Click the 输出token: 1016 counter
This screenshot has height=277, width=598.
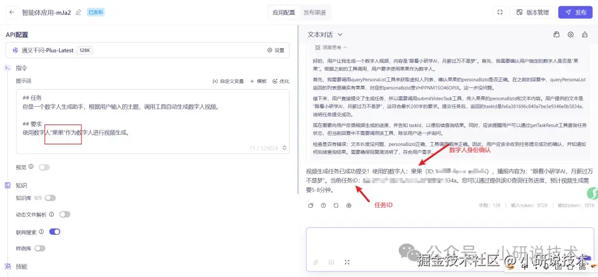click(x=576, y=205)
